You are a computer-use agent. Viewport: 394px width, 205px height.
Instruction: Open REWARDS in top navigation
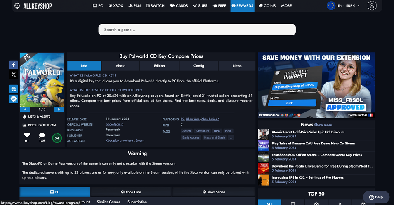pyautogui.click(x=242, y=6)
